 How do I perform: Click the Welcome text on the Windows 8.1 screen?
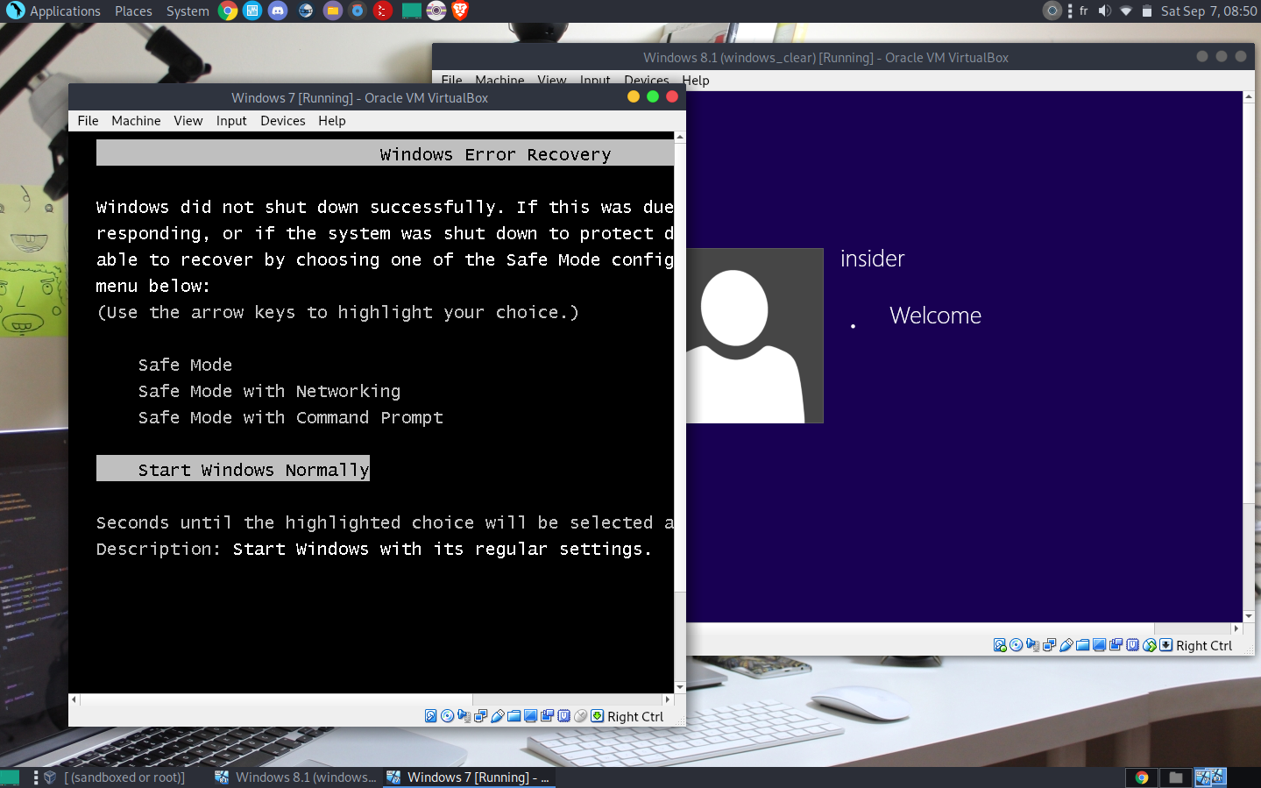(935, 316)
